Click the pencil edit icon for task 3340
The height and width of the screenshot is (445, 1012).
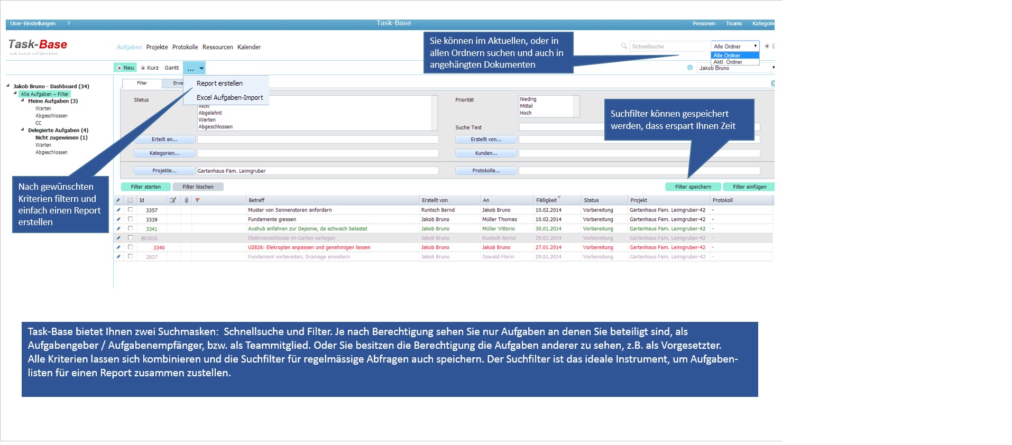click(x=118, y=247)
